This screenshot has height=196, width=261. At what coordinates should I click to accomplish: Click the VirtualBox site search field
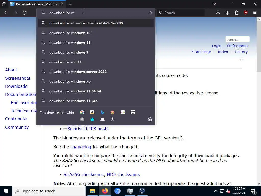coord(237,40)
